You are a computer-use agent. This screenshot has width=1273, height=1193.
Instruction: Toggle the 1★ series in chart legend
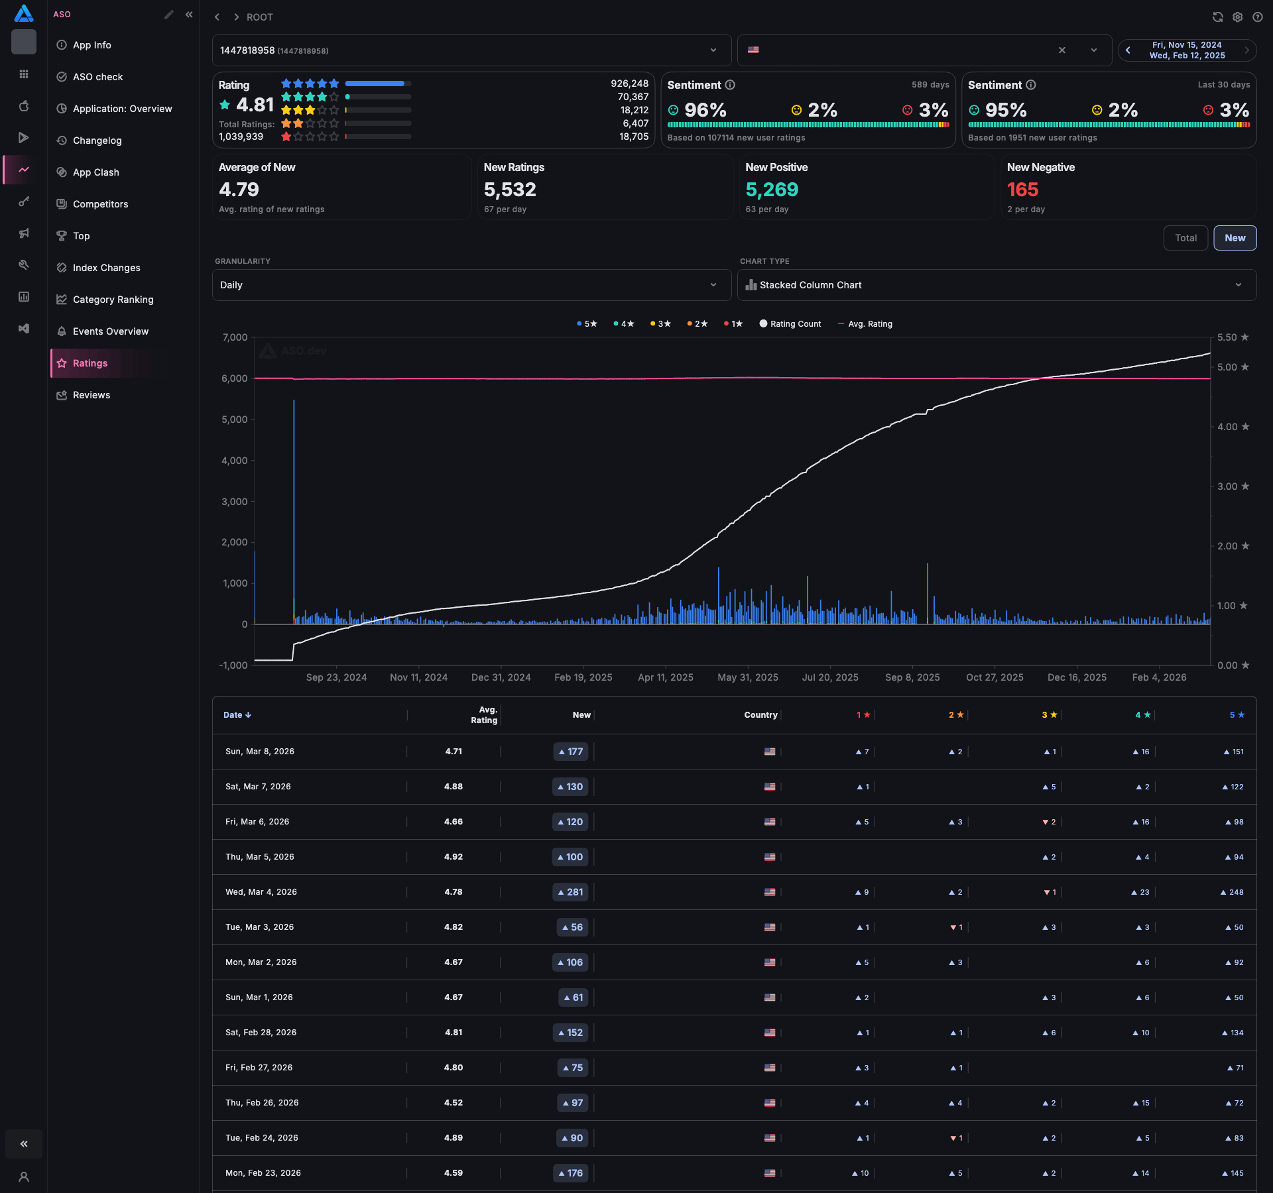pos(733,324)
